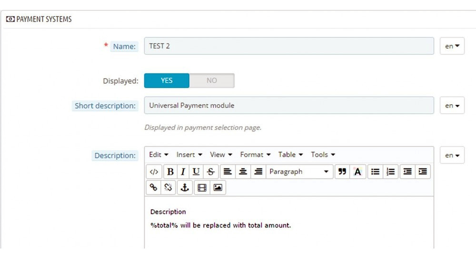Image resolution: width=476 pixels, height=278 pixels.
Task: Insert an image with the picture icon
Action: click(218, 188)
